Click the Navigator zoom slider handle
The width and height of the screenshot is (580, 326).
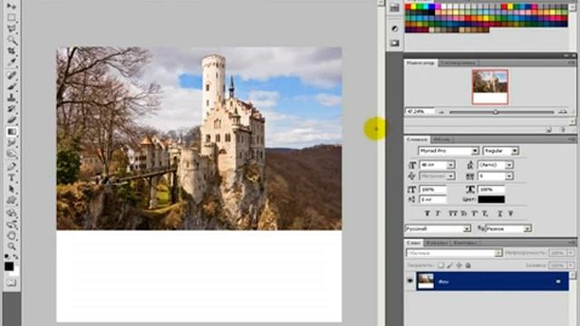tap(496, 112)
